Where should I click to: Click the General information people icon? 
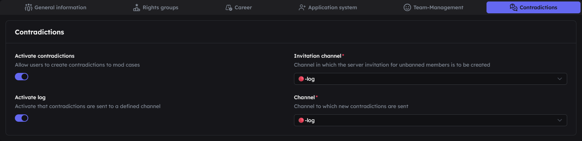tap(29, 7)
